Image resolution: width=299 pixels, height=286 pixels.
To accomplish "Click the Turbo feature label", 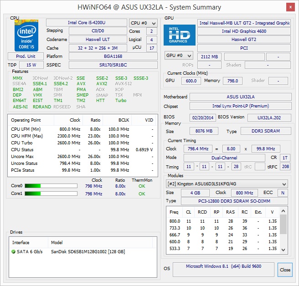I will 121,101.
